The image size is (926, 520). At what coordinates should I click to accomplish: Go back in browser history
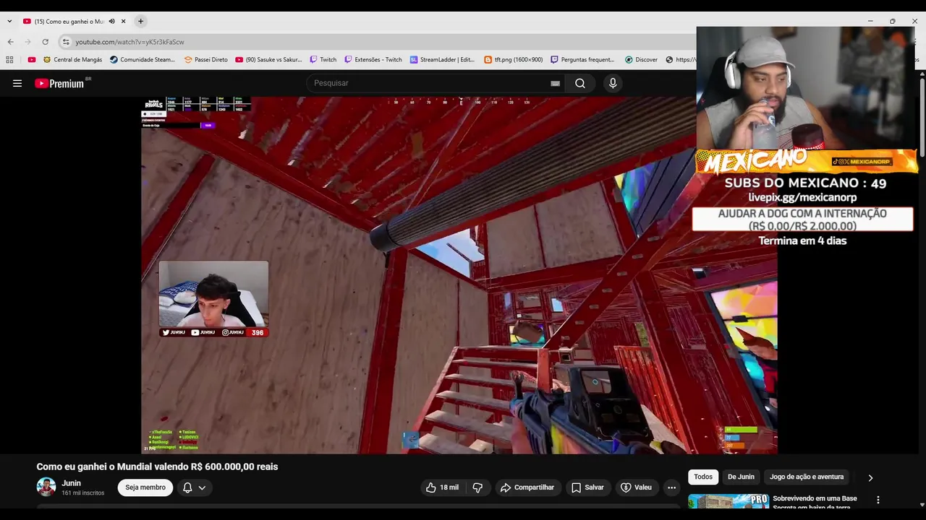[x=10, y=42]
